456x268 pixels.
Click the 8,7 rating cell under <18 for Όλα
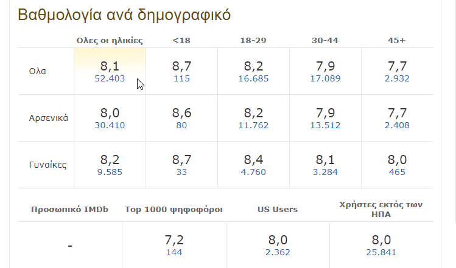(182, 71)
